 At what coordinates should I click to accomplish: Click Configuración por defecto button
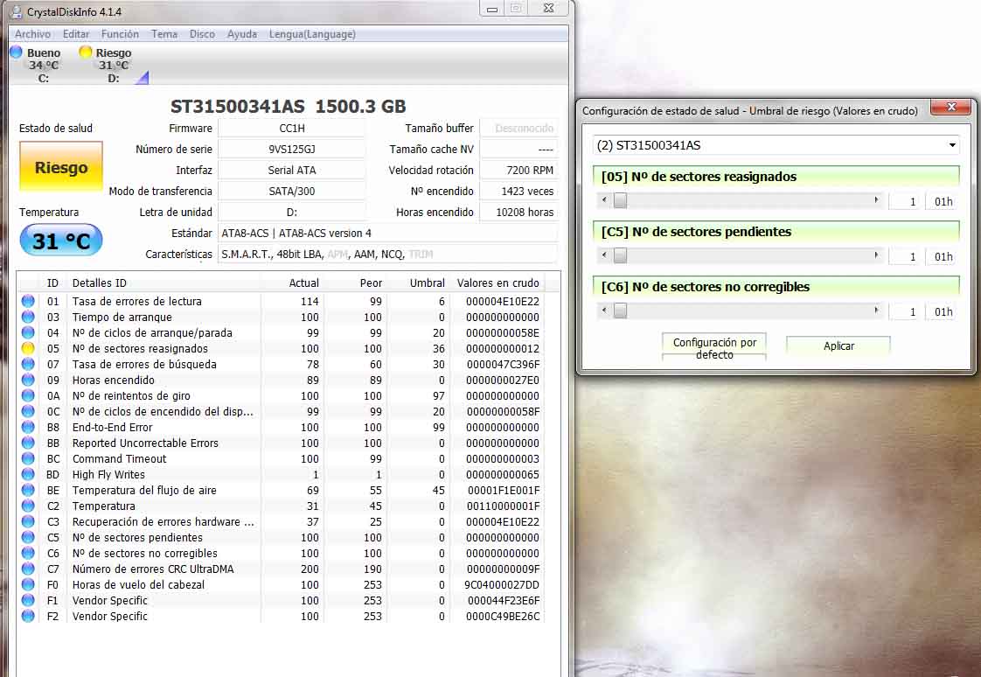coord(714,348)
